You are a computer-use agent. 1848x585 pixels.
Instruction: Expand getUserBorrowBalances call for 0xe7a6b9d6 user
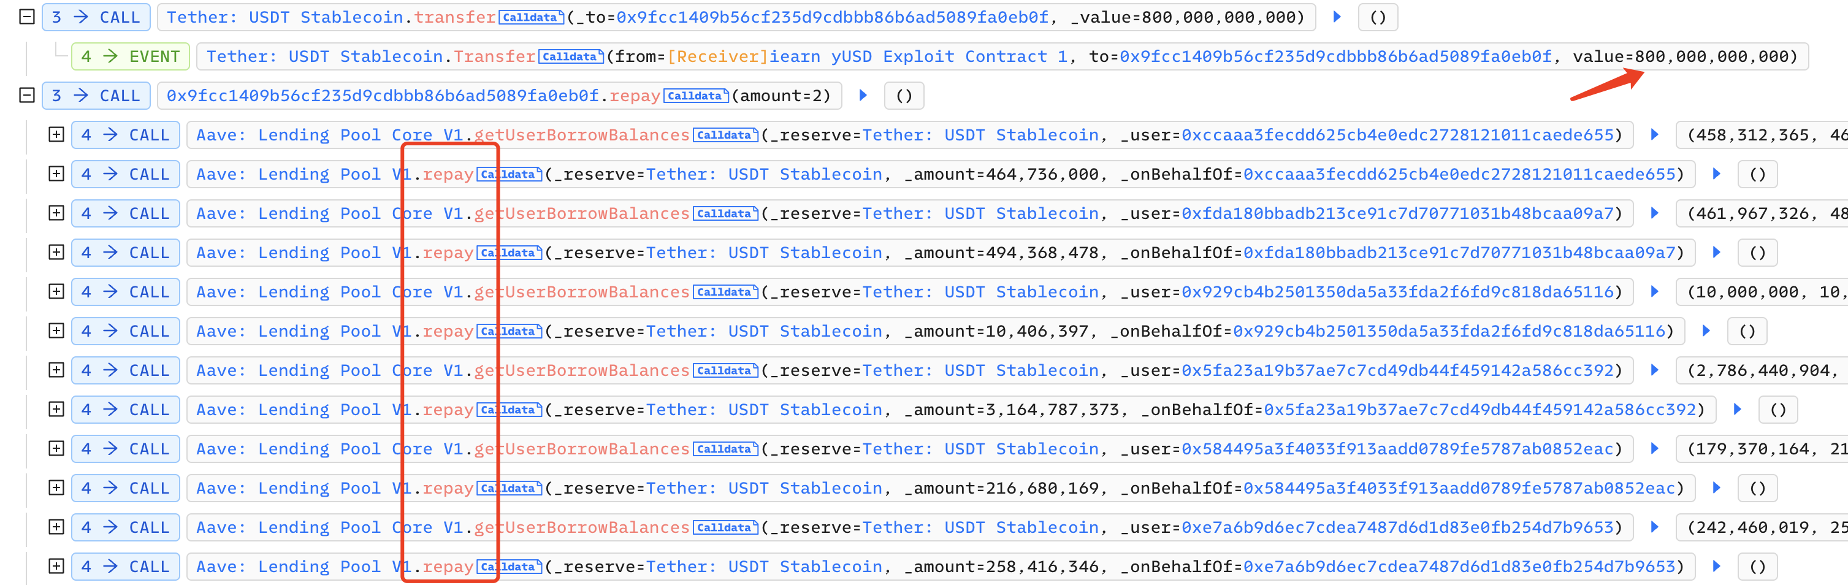coord(56,527)
